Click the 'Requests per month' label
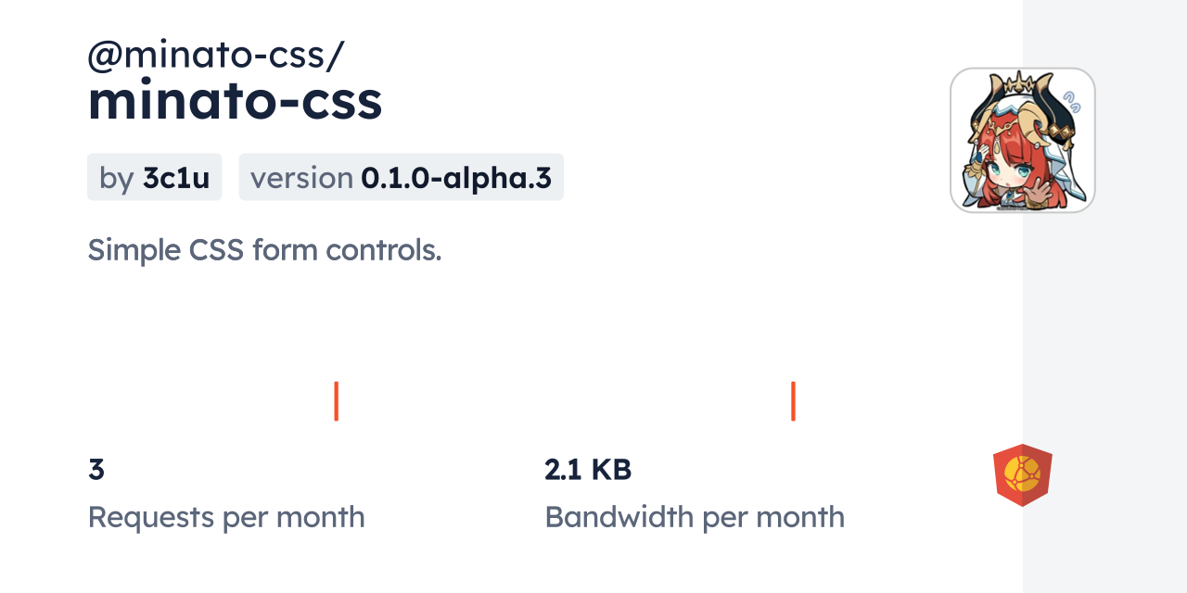Viewport: 1187px width, 593px height. click(226, 517)
